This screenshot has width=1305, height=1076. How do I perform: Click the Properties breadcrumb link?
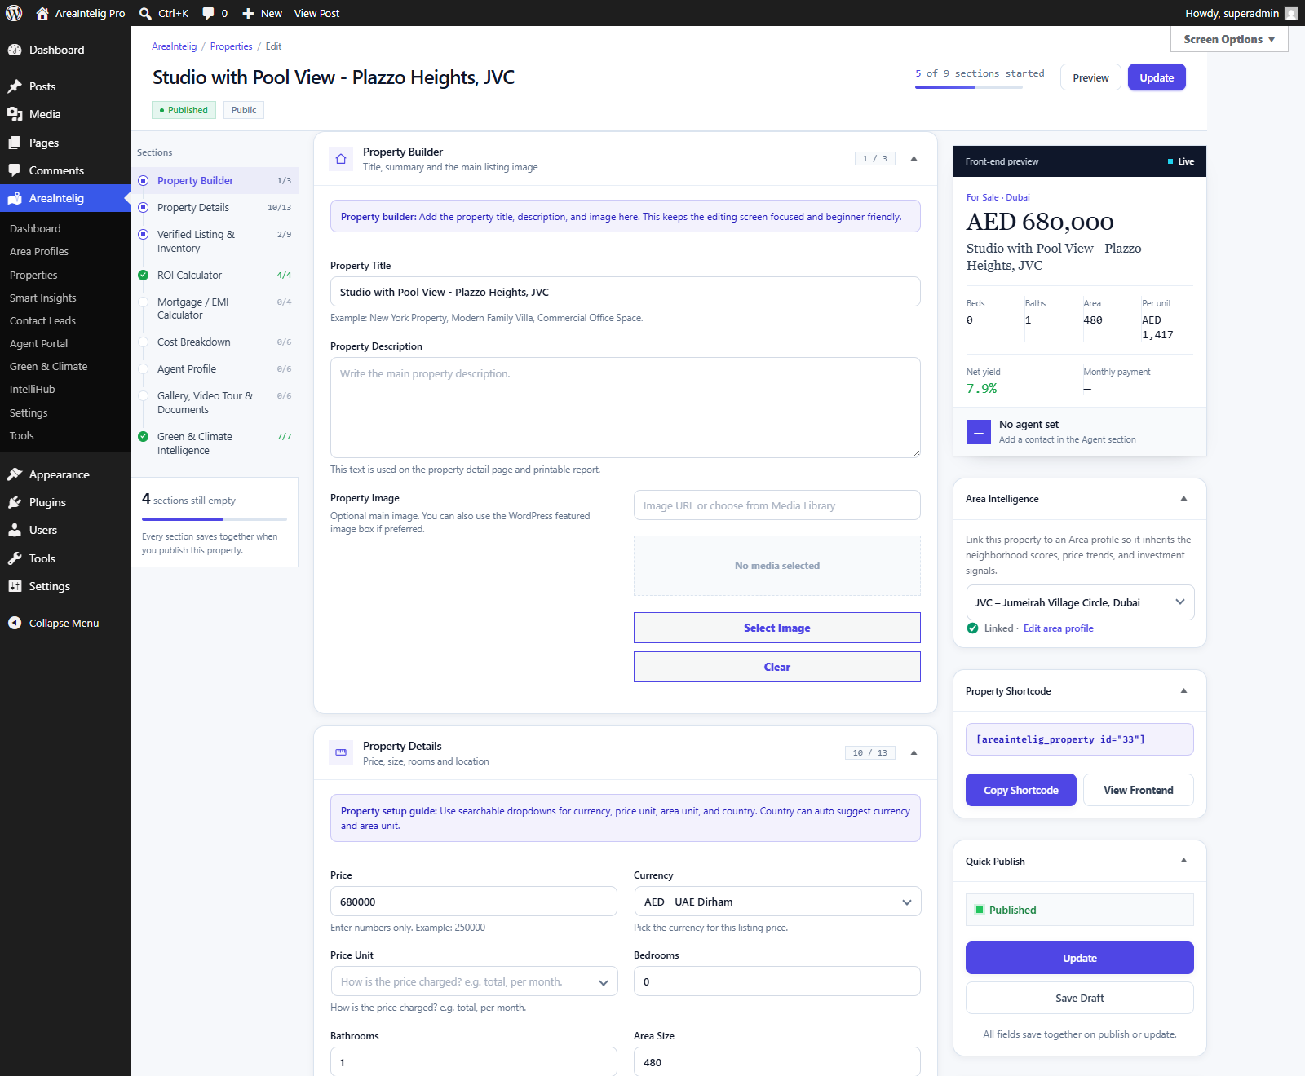tap(232, 46)
